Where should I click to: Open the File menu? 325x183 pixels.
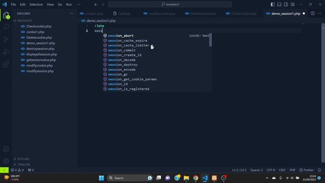[x=13, y=5]
